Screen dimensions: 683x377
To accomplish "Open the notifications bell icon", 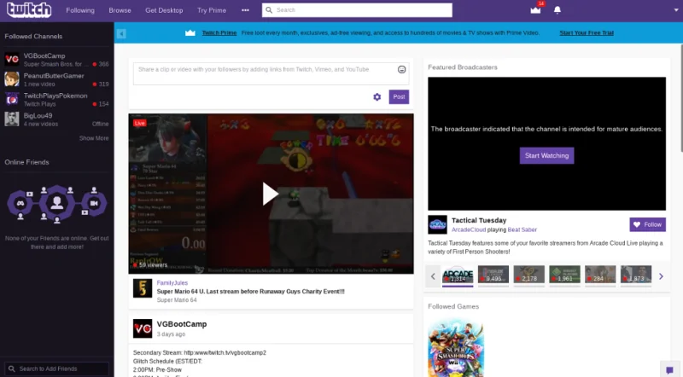I will [557, 10].
